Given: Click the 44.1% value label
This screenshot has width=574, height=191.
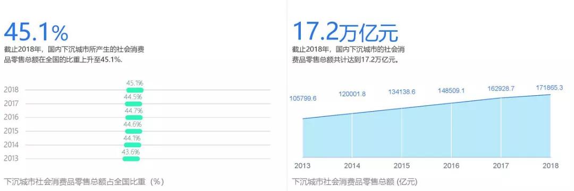Looking at the screenshot, I should (x=132, y=138).
